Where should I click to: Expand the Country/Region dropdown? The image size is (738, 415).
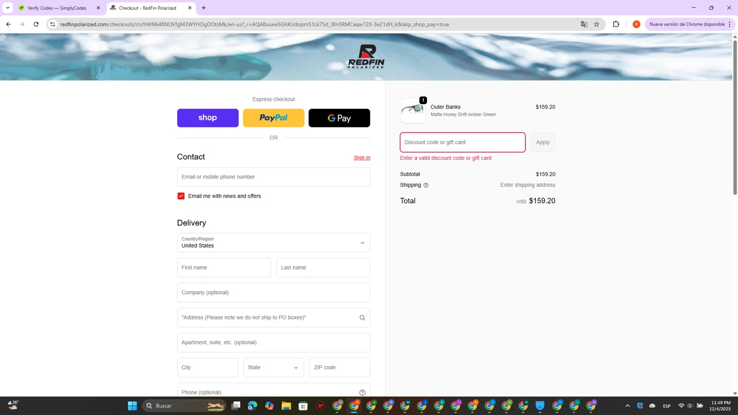tap(274, 243)
